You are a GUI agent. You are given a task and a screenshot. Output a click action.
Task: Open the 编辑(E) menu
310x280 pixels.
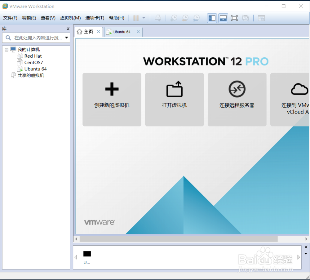[x=29, y=18]
